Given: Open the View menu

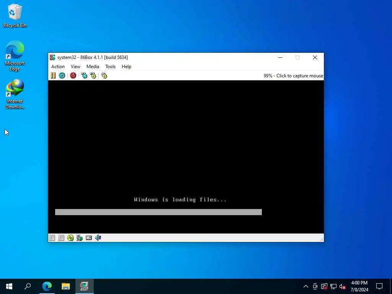Looking at the screenshot, I should tap(75, 67).
